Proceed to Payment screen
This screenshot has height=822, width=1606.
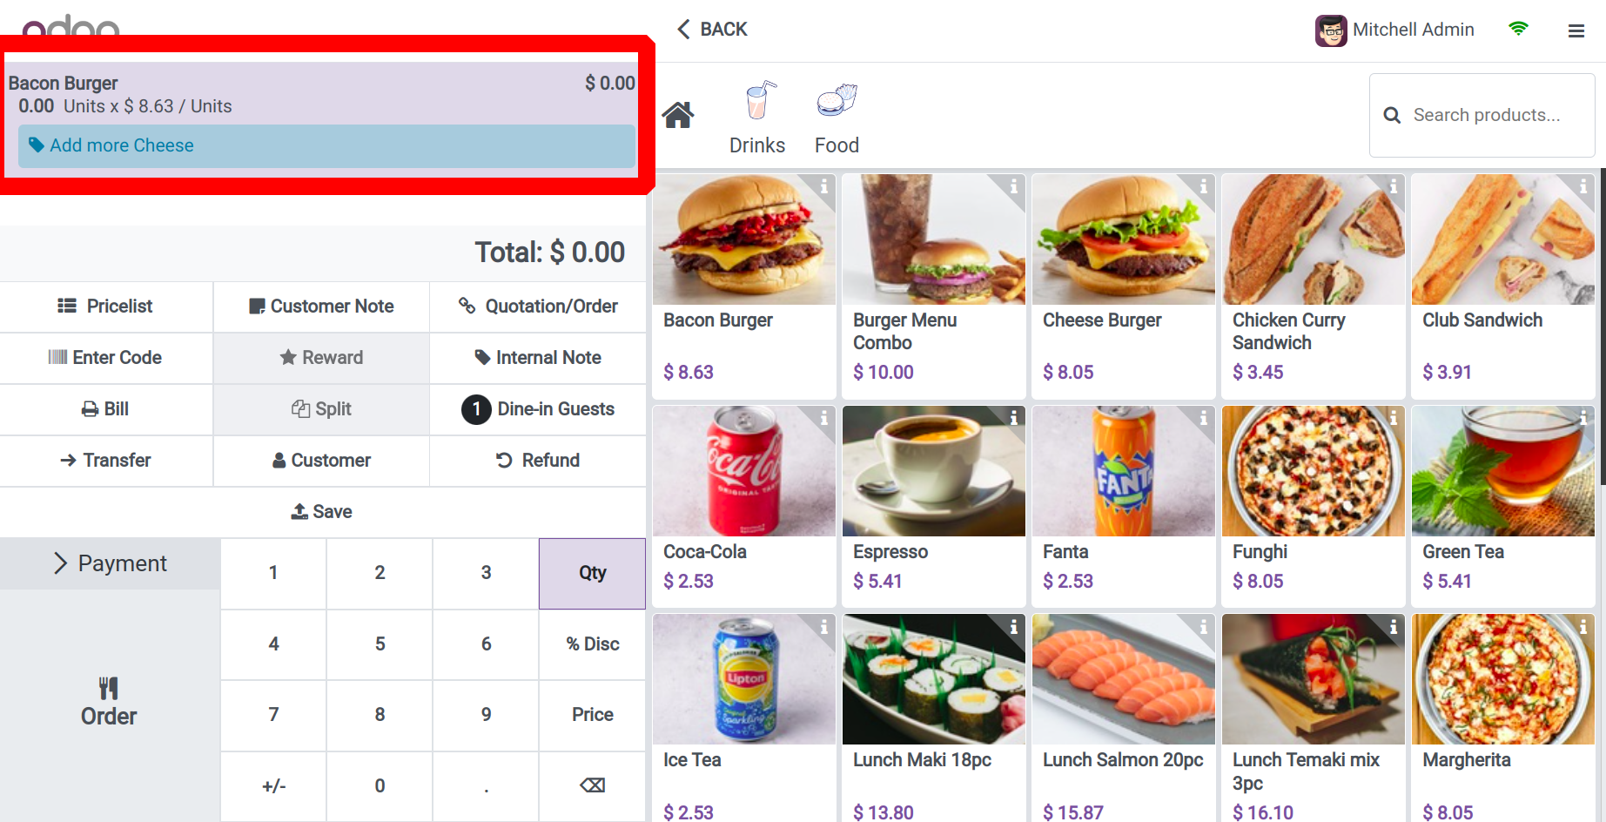[110, 563]
